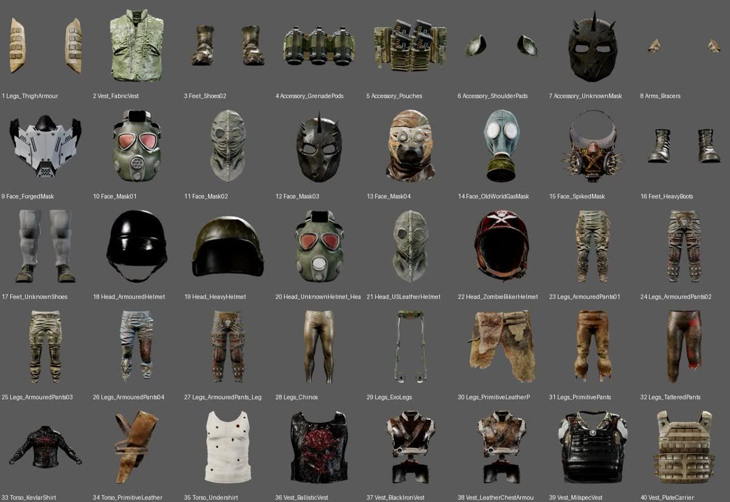
Task: Select the Vest_LeatherChestArmour icon
Action: click(502, 447)
